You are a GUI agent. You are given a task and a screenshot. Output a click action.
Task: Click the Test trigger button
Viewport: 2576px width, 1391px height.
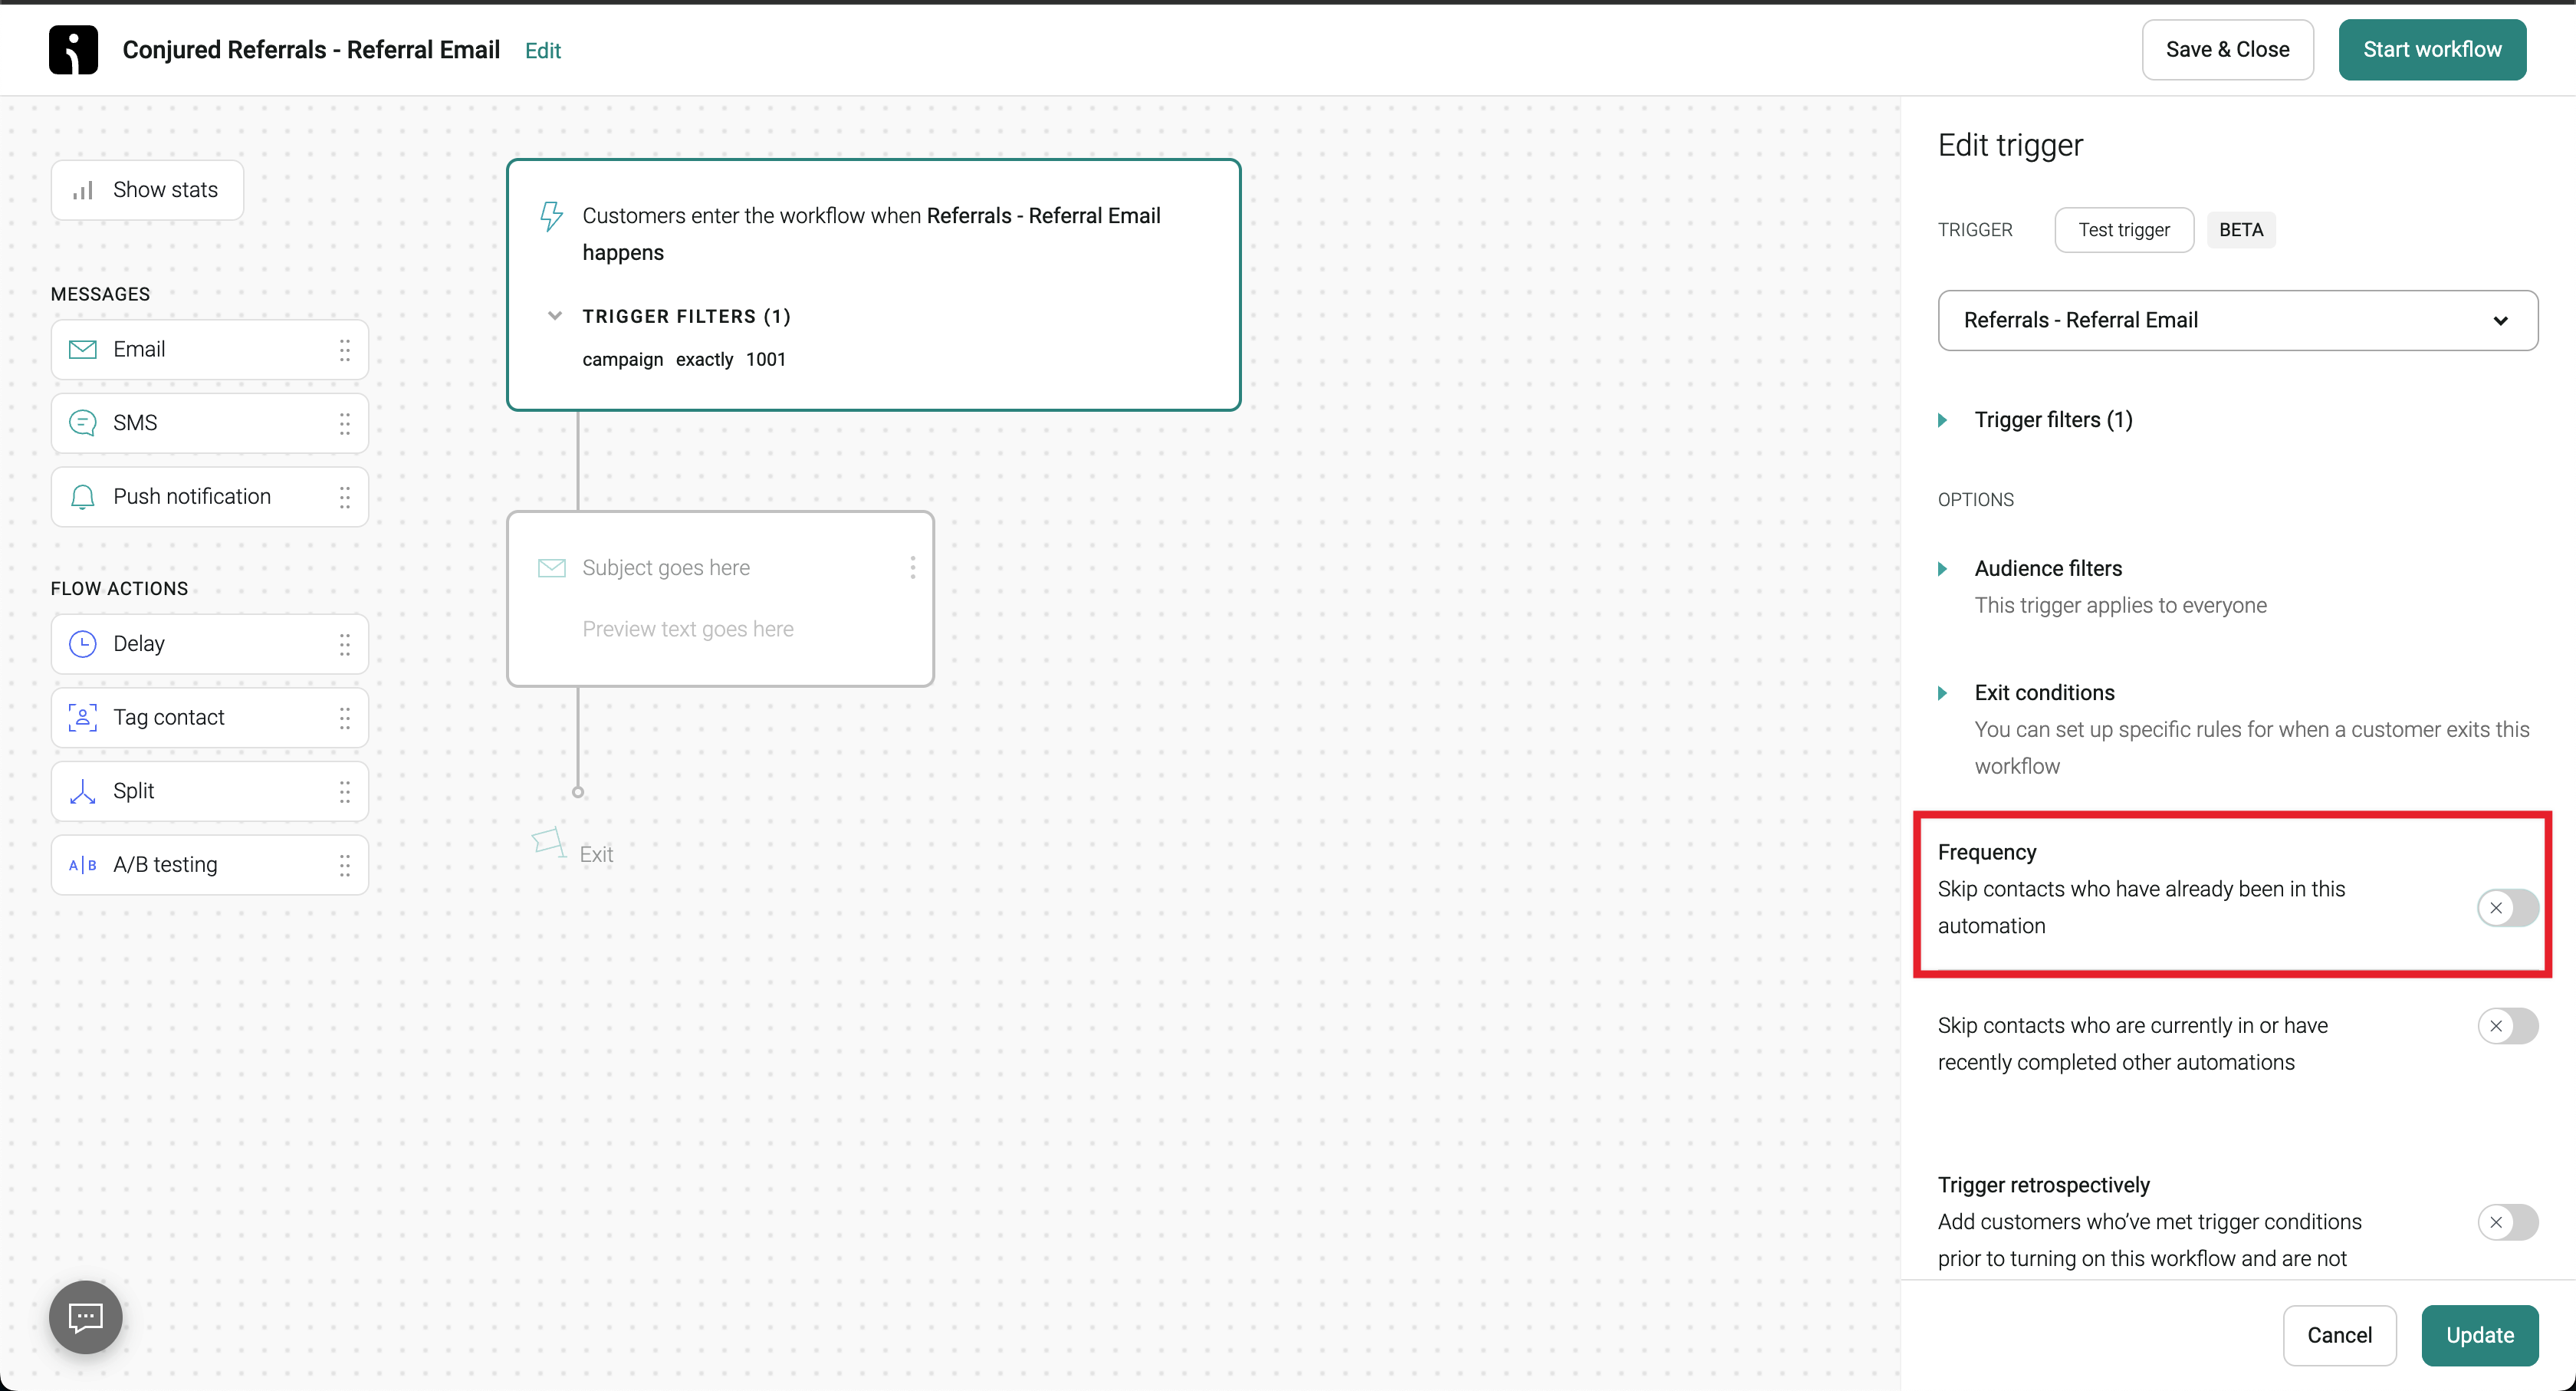[2123, 230]
